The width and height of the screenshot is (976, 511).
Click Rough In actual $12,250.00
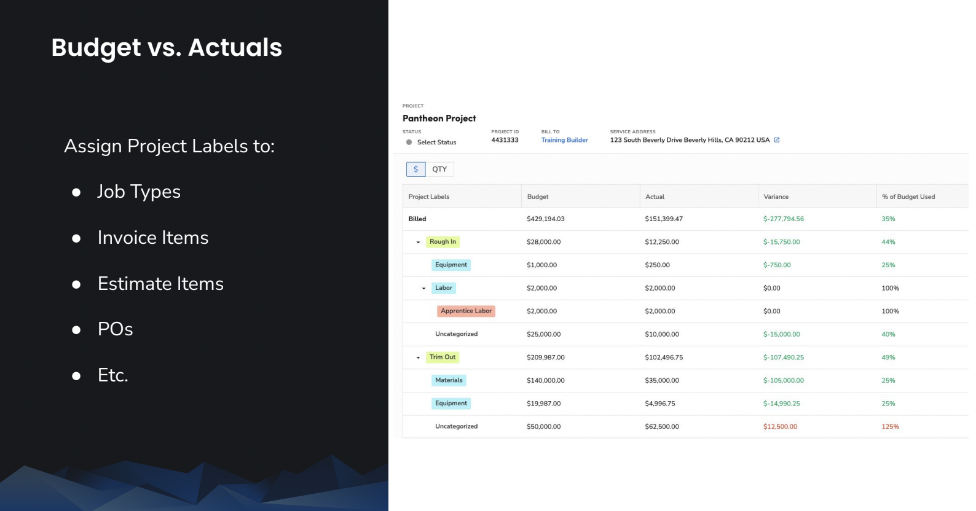click(662, 243)
